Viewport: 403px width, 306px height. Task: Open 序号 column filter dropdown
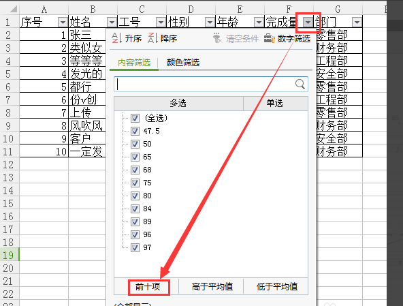(63, 22)
